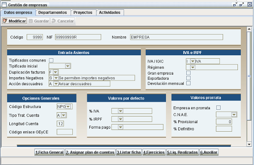This screenshot has width=254, height=165.
Task: Click the vertical scrollbar thumb
Action: pyautogui.click(x=249, y=76)
